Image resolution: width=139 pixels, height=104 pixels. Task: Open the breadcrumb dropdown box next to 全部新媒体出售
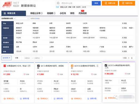(x=23, y=19)
